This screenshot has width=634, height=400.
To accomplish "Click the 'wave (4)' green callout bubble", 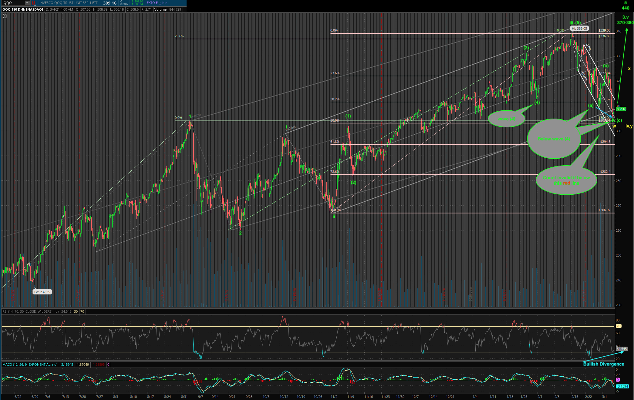I will [x=506, y=119].
